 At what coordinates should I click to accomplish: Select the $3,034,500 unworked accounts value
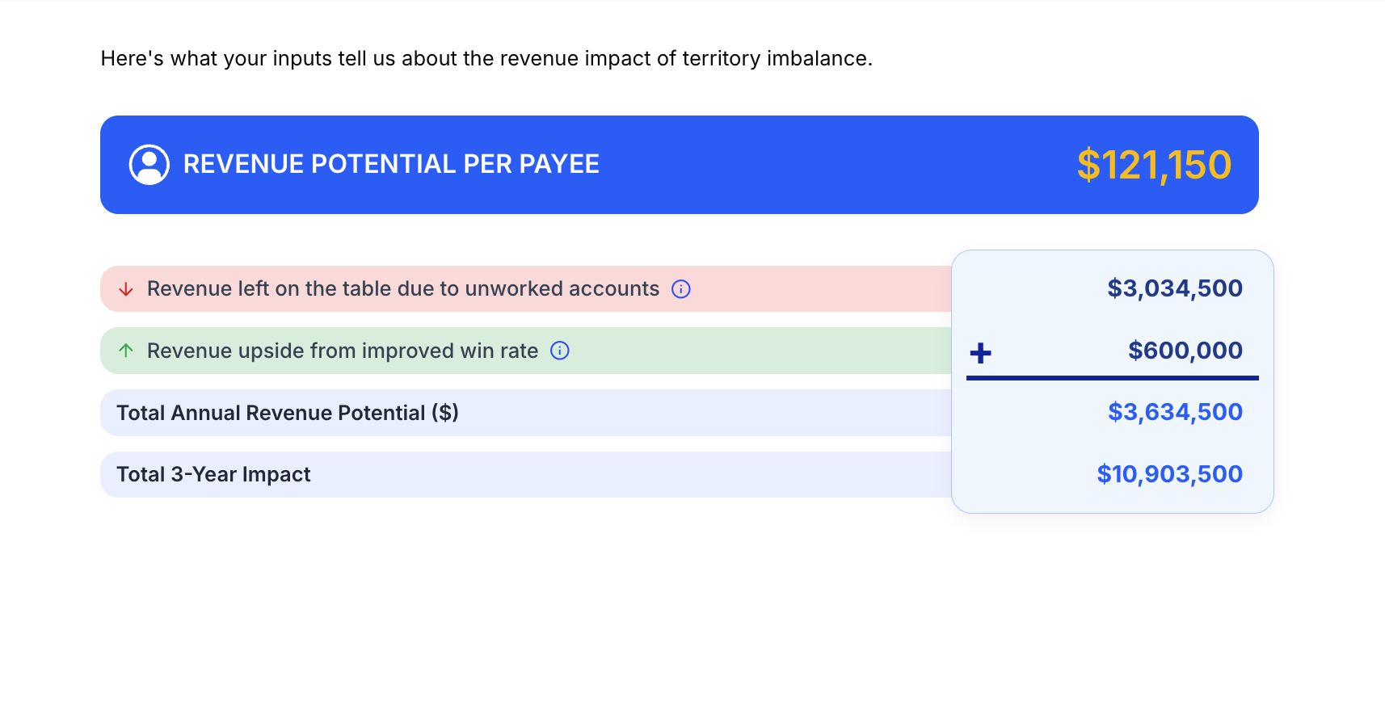coord(1175,288)
